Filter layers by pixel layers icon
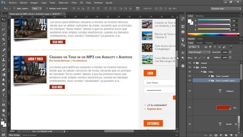Viewport: 243px width, 137px height. (x=206, y=47)
